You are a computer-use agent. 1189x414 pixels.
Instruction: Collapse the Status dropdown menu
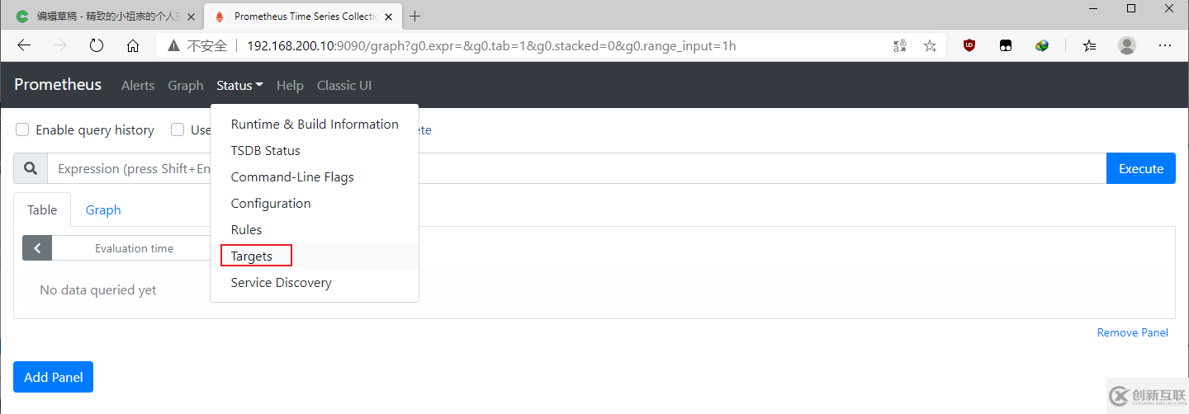click(239, 85)
